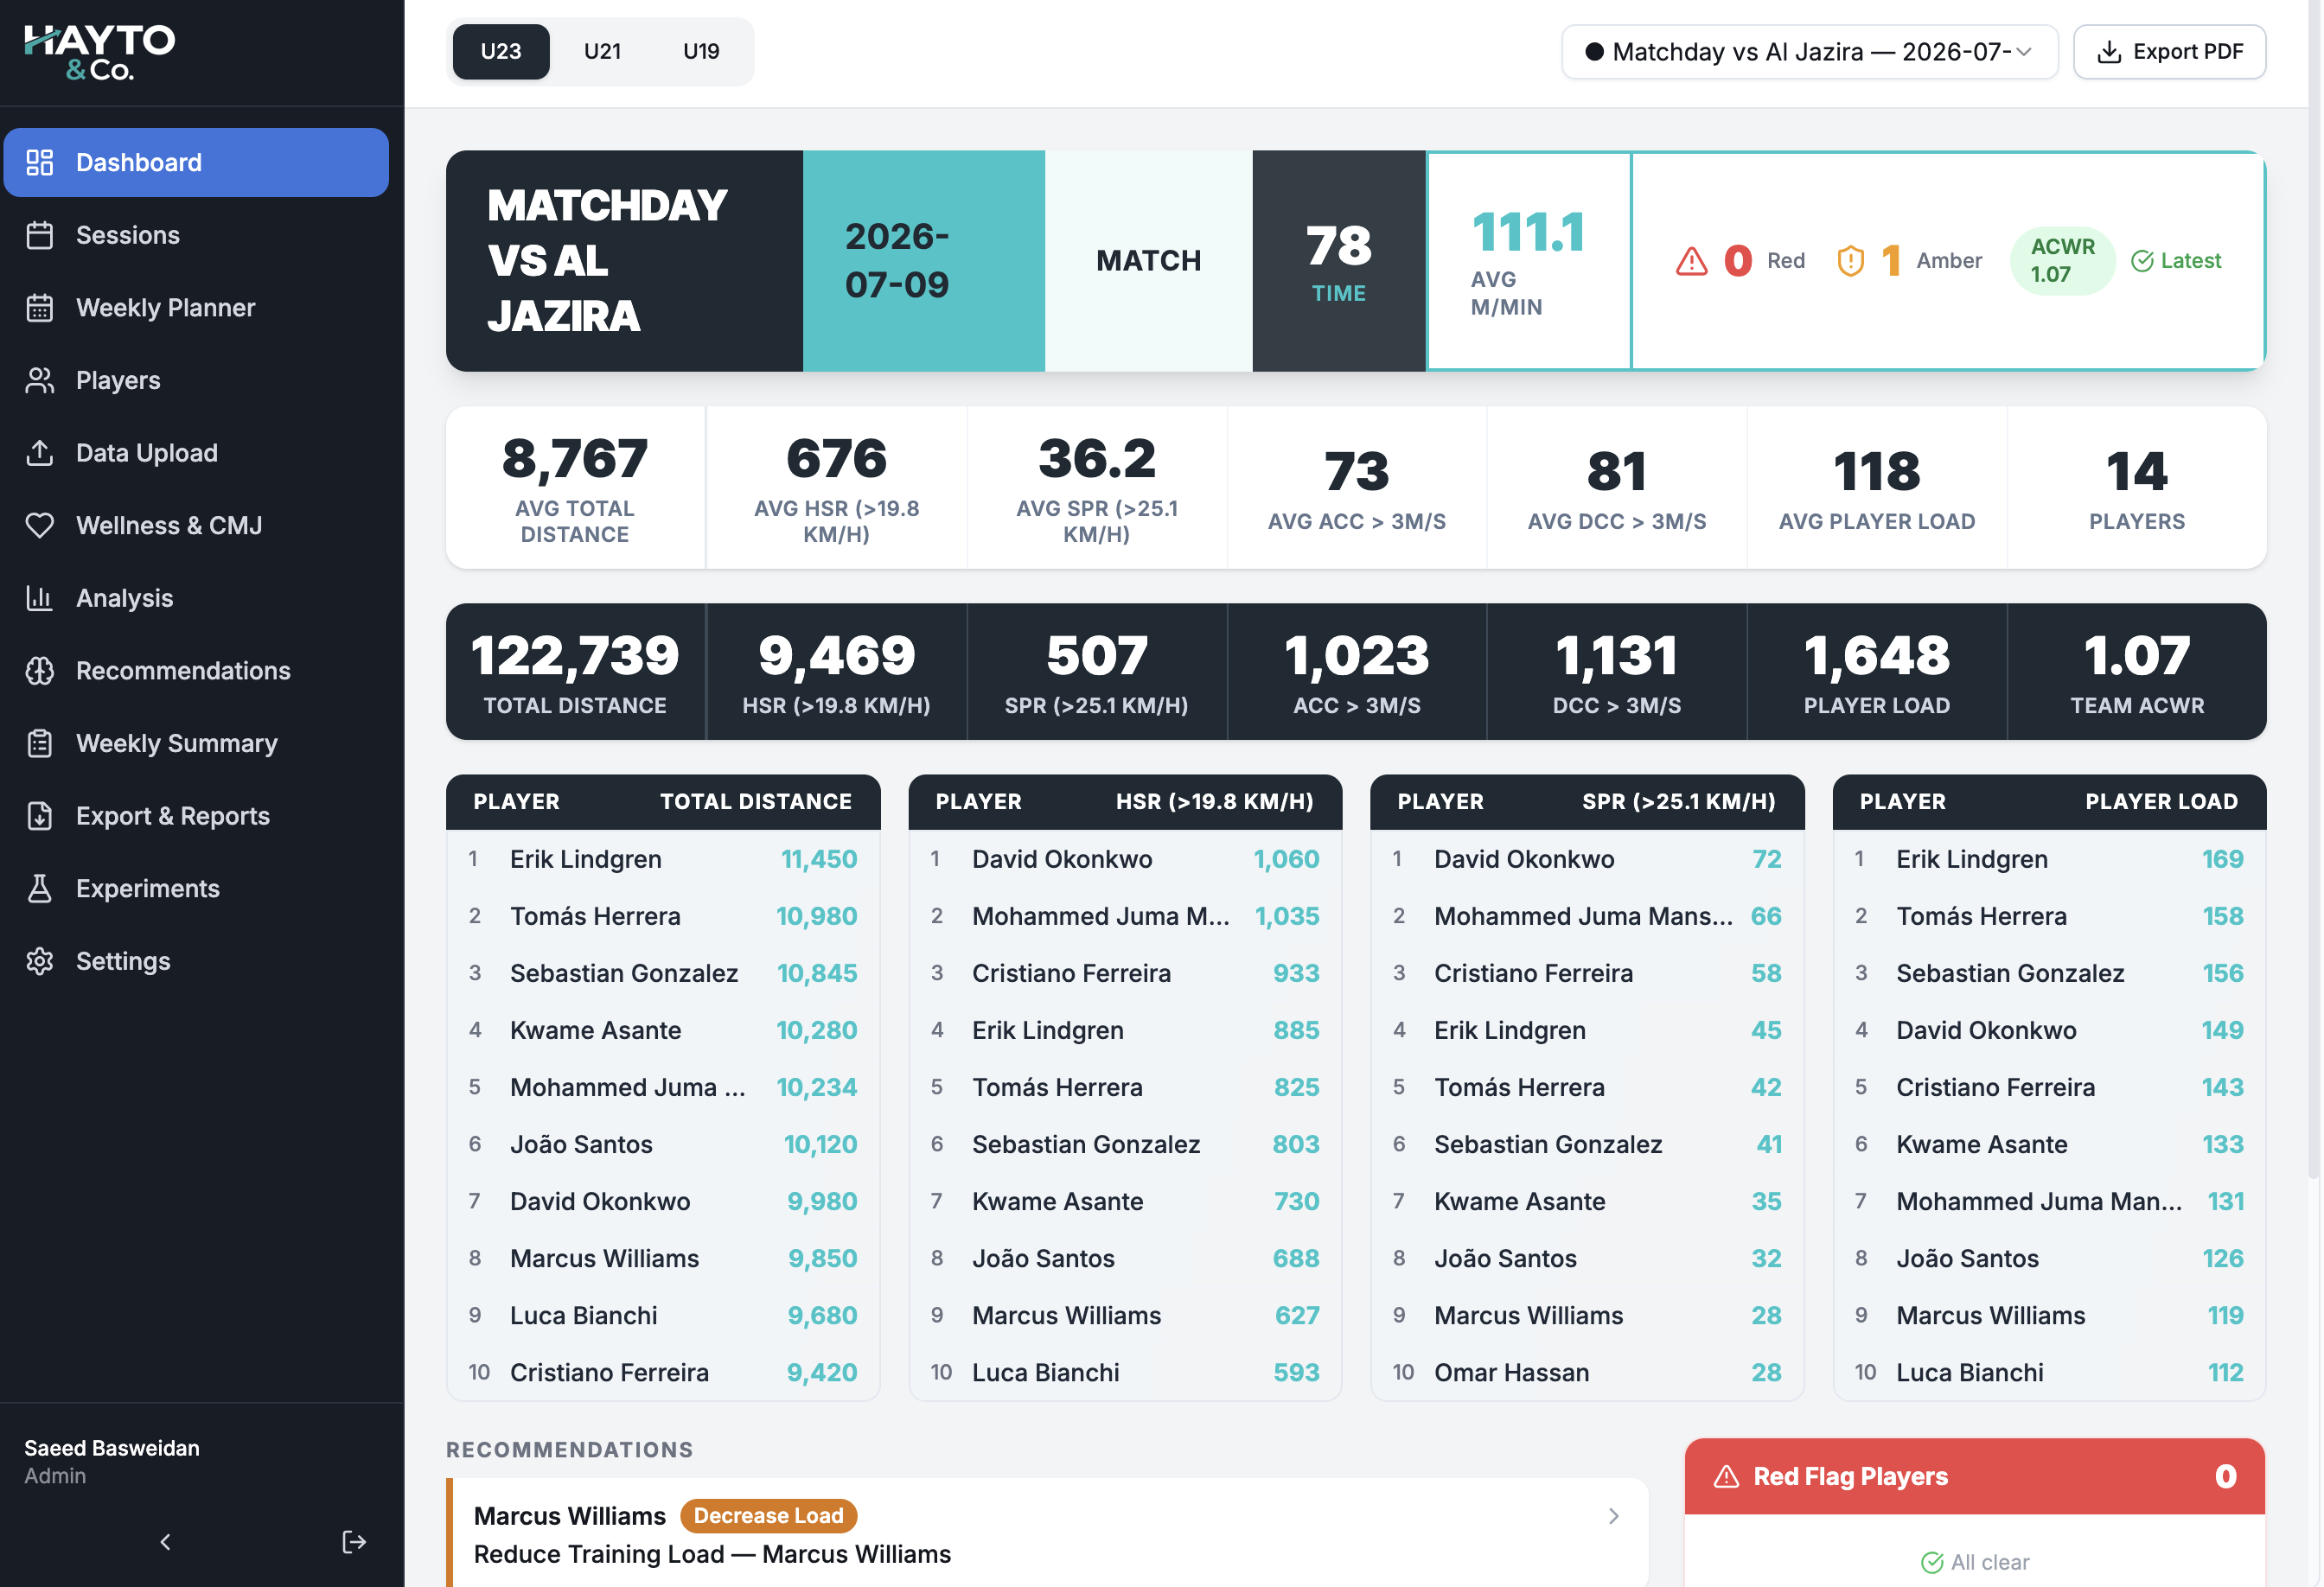Open the Sessions menu item
The height and width of the screenshot is (1587, 2324).
[x=196, y=235]
